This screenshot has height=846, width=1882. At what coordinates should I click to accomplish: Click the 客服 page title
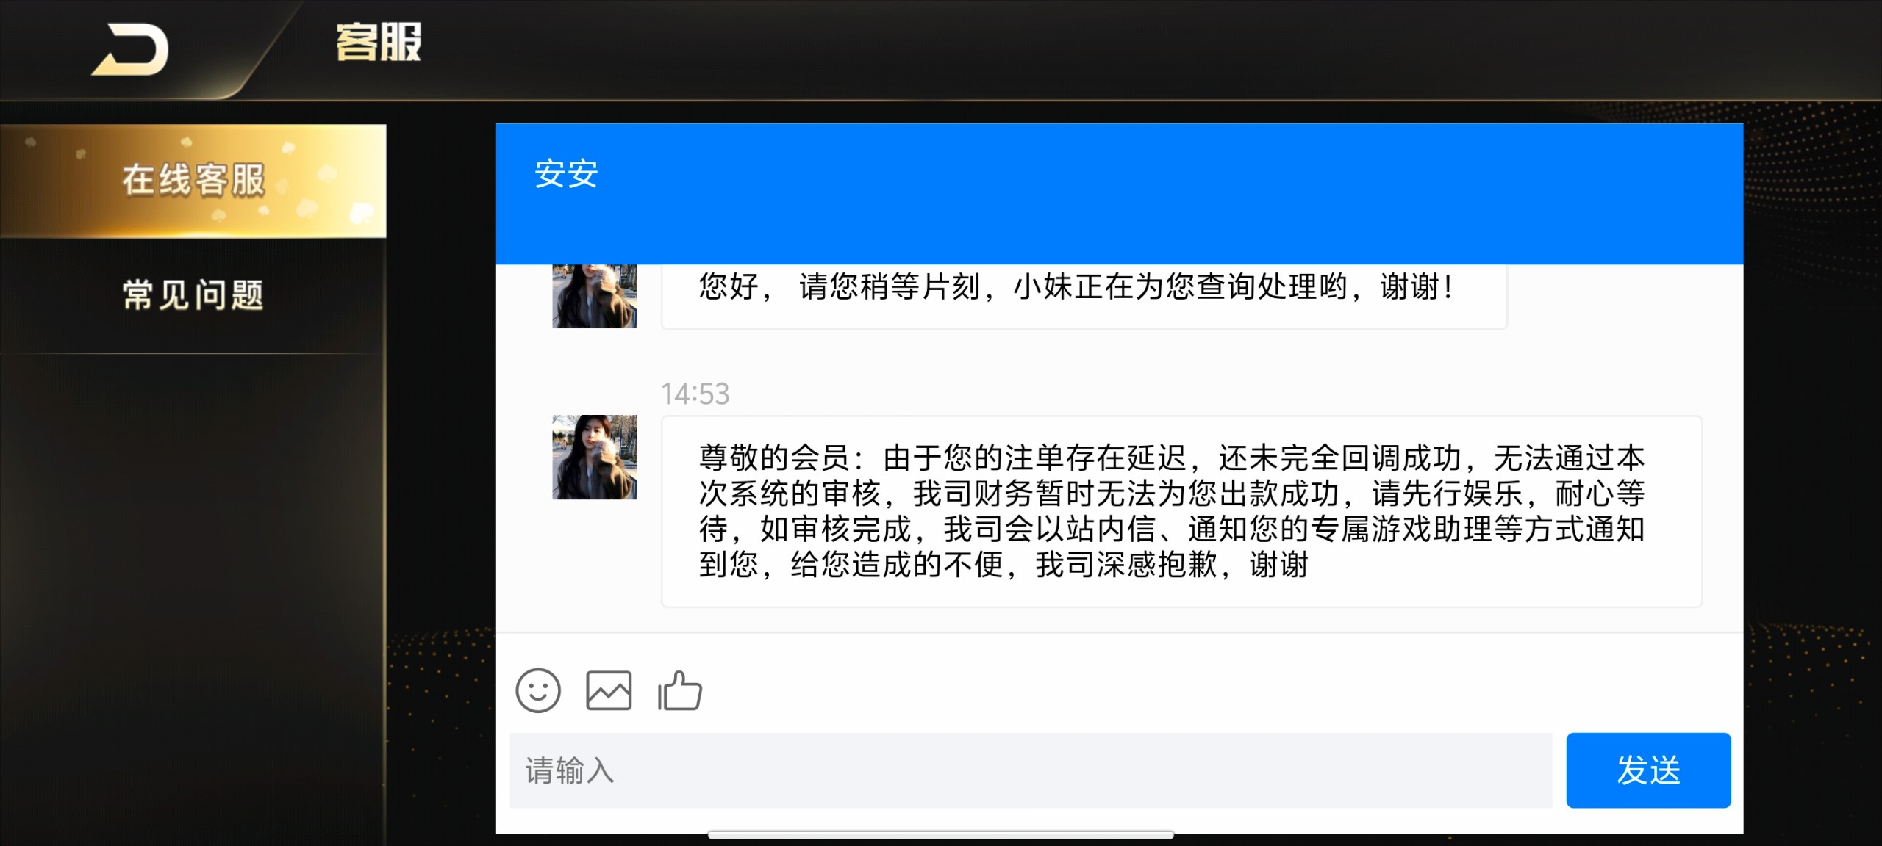coord(379,42)
